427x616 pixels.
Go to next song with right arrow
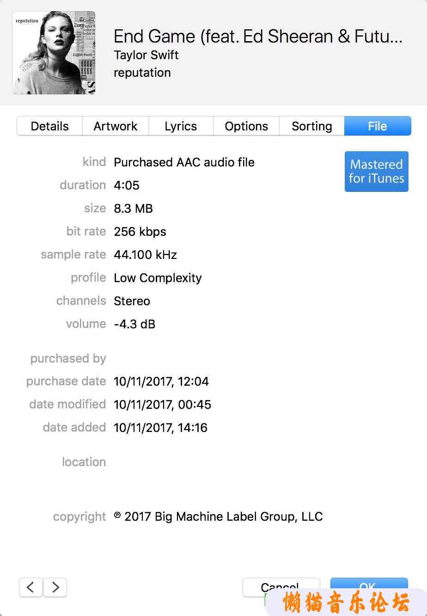tap(55, 587)
